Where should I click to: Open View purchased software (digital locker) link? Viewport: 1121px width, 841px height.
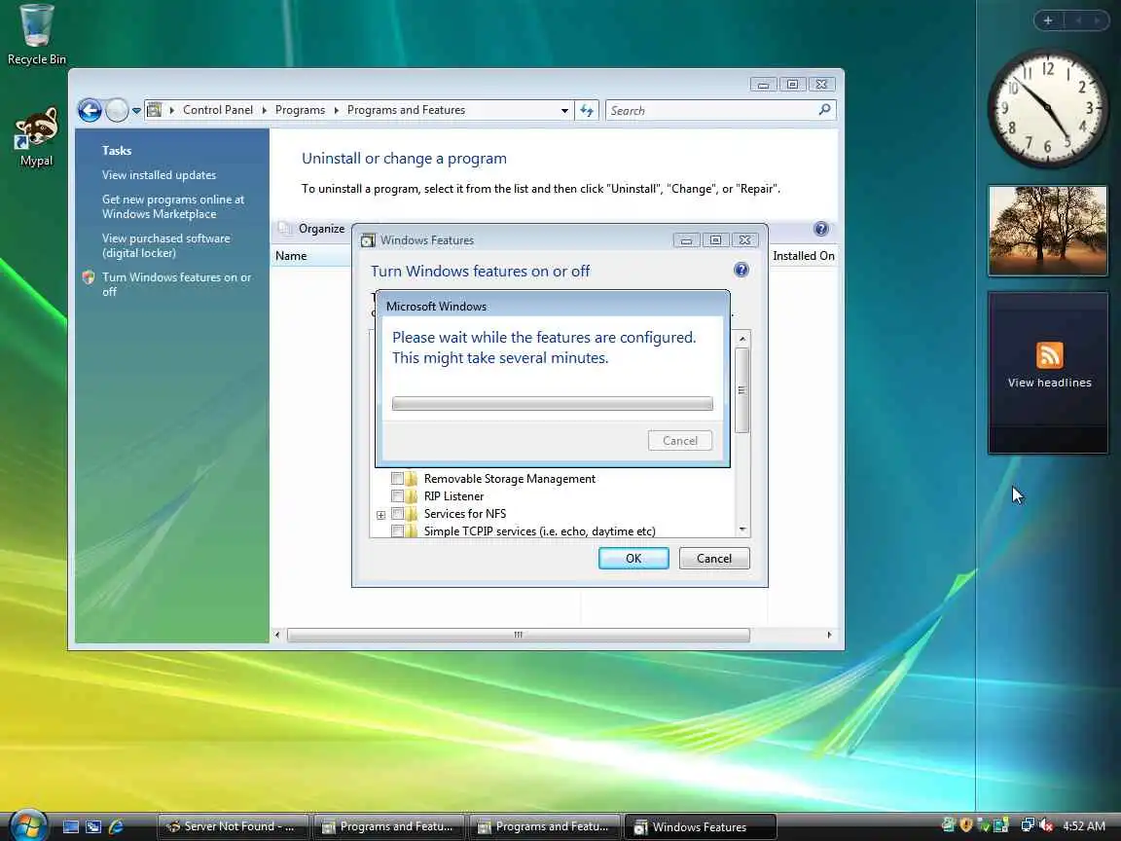coord(165,245)
